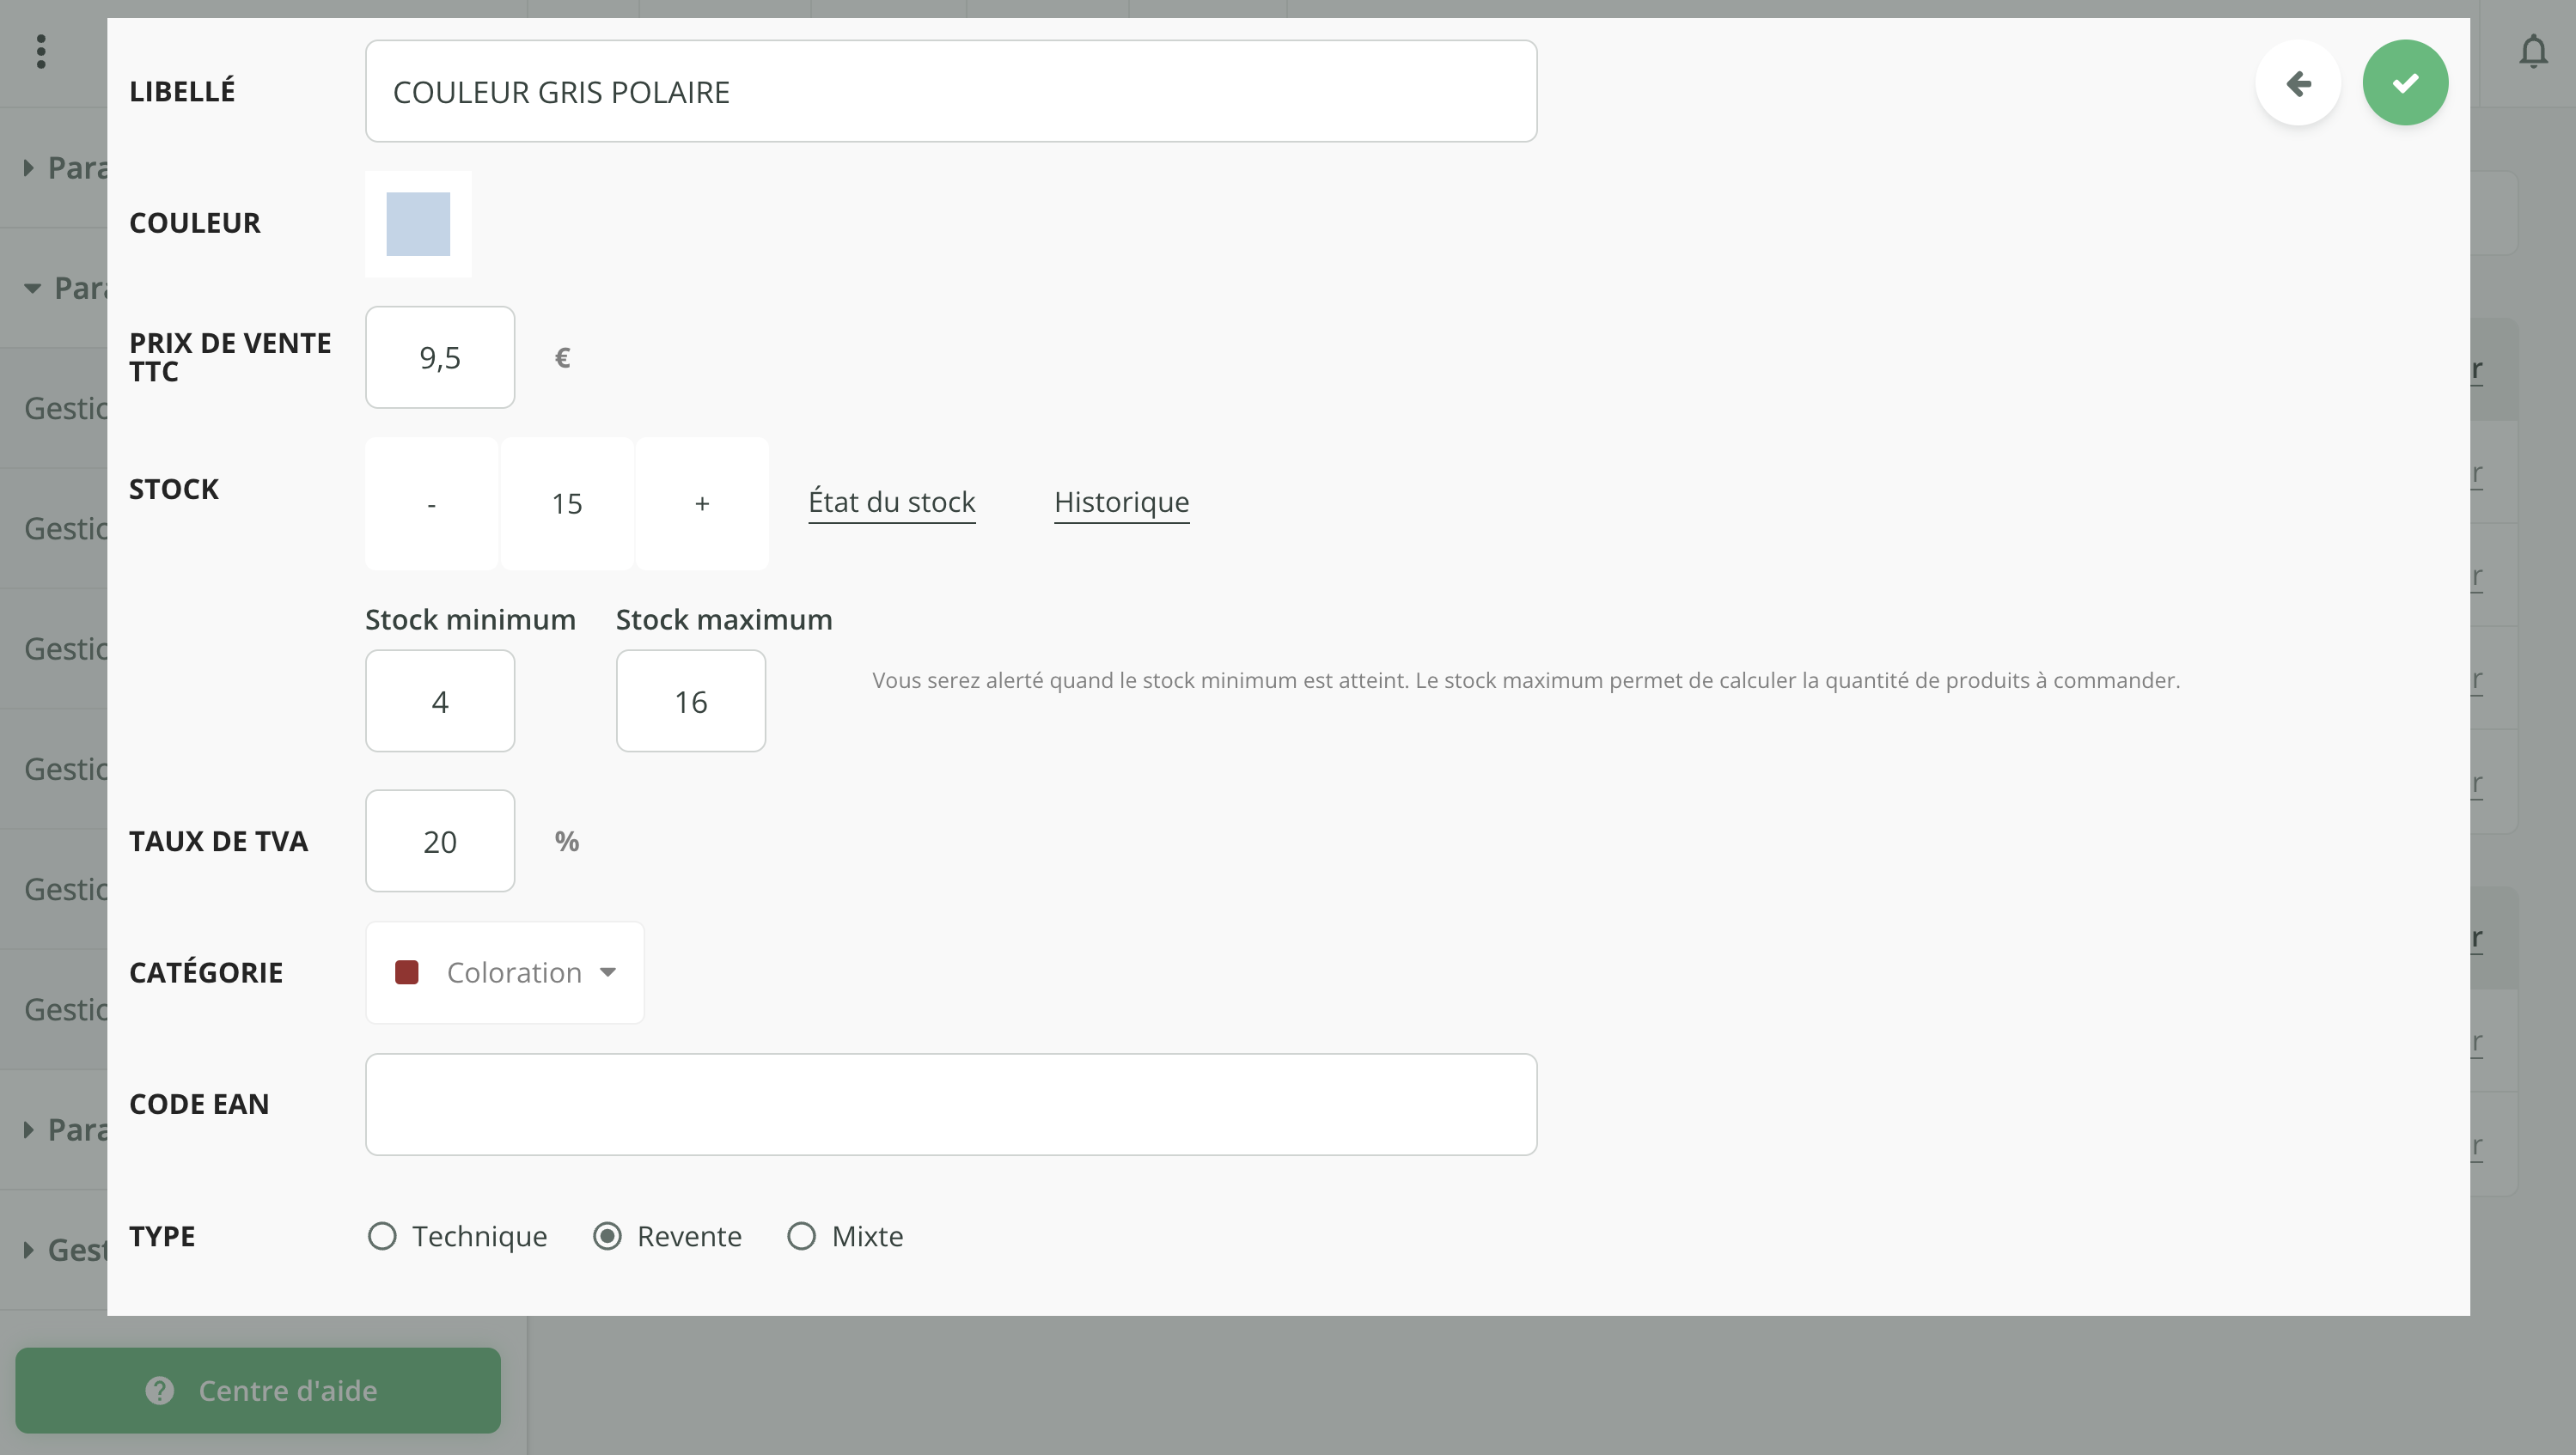The image size is (2576, 1455).
Task: Open the notification bell
Action: (x=2532, y=51)
